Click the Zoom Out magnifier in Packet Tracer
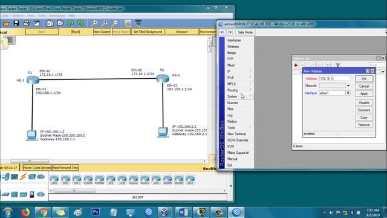387x218 pixels. click(x=114, y=24)
